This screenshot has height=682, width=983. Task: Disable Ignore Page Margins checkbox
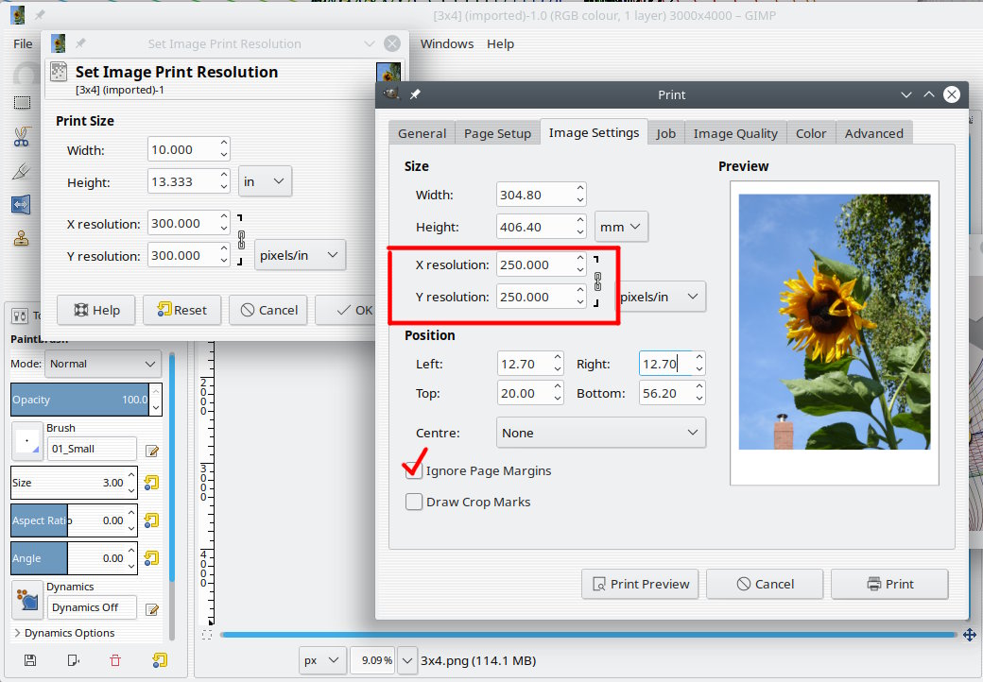(414, 470)
